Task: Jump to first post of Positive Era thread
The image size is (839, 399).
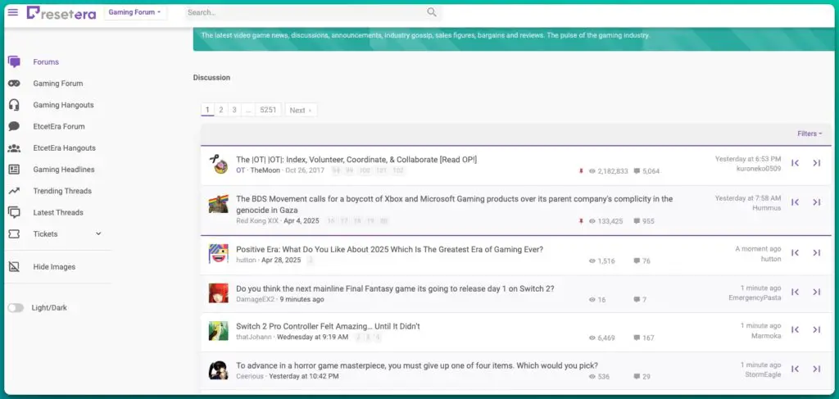Action: click(x=795, y=252)
